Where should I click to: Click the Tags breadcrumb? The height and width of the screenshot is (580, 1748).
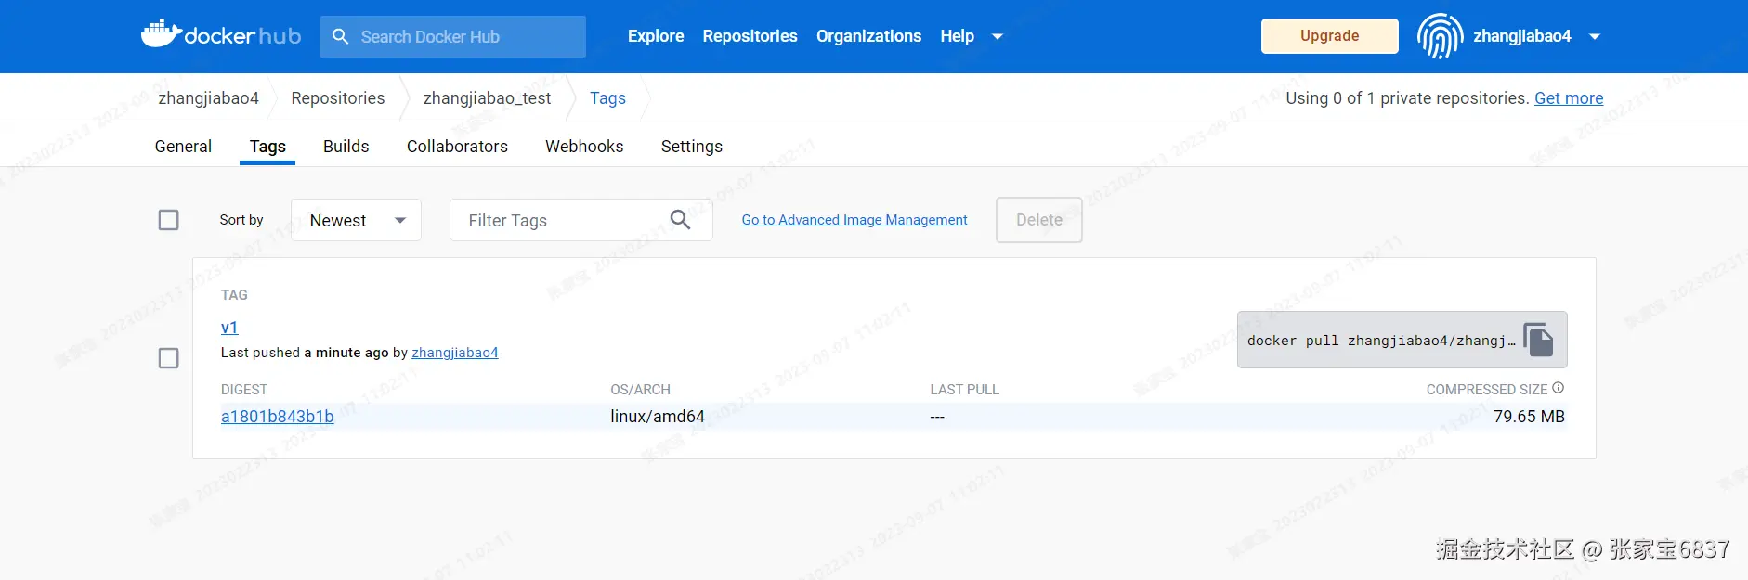(607, 98)
